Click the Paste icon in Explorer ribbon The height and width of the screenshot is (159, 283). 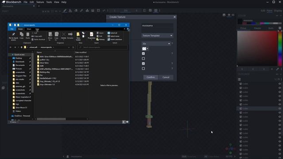tap(27, 35)
